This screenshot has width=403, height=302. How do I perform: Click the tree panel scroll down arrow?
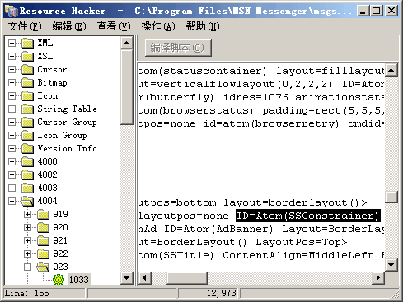(127, 278)
